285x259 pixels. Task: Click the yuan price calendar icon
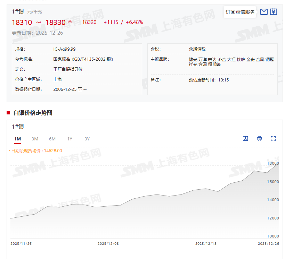click(274, 12)
